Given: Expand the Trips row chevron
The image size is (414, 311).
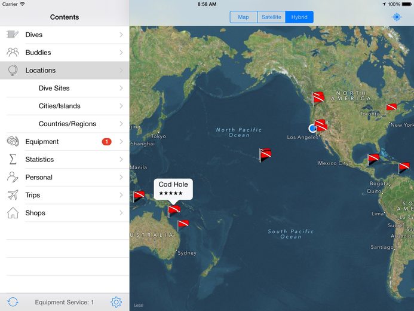Looking at the screenshot, I should click(x=121, y=195).
